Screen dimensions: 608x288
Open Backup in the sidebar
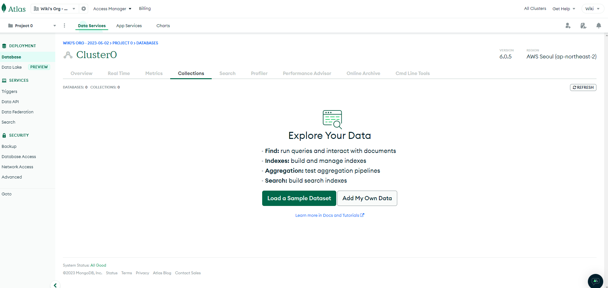(x=9, y=147)
